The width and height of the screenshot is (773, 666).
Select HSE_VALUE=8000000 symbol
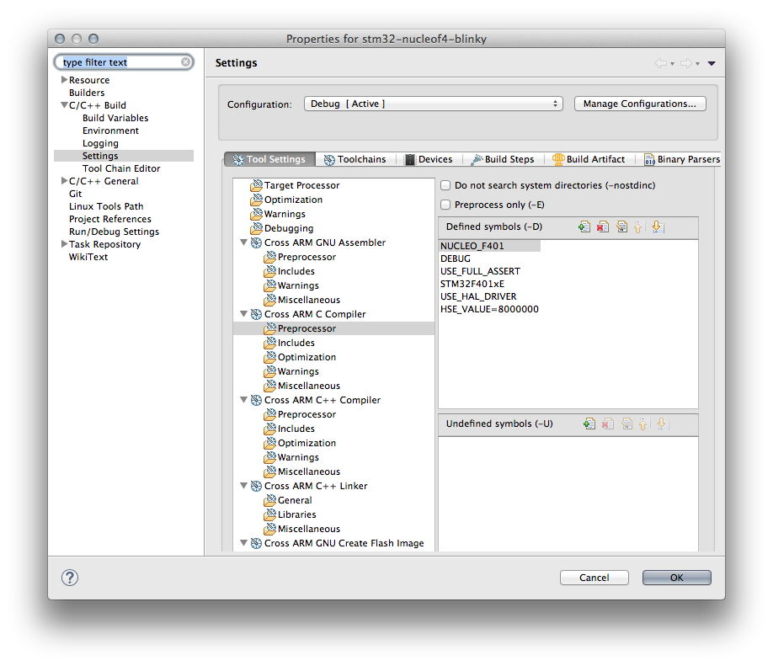(489, 309)
